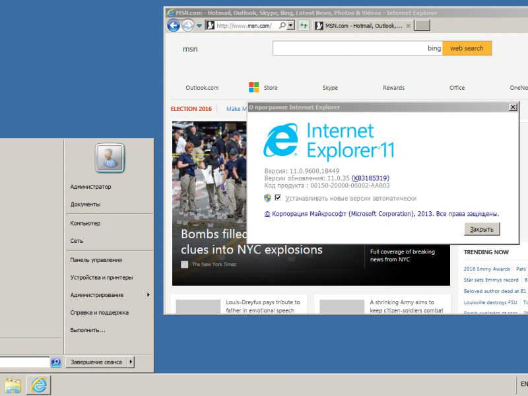Open Администратор in Start menu
This screenshot has width=528, height=396.
90,187
